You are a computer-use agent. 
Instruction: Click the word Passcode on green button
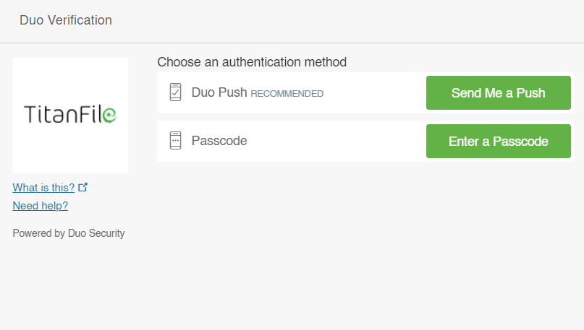coord(520,142)
